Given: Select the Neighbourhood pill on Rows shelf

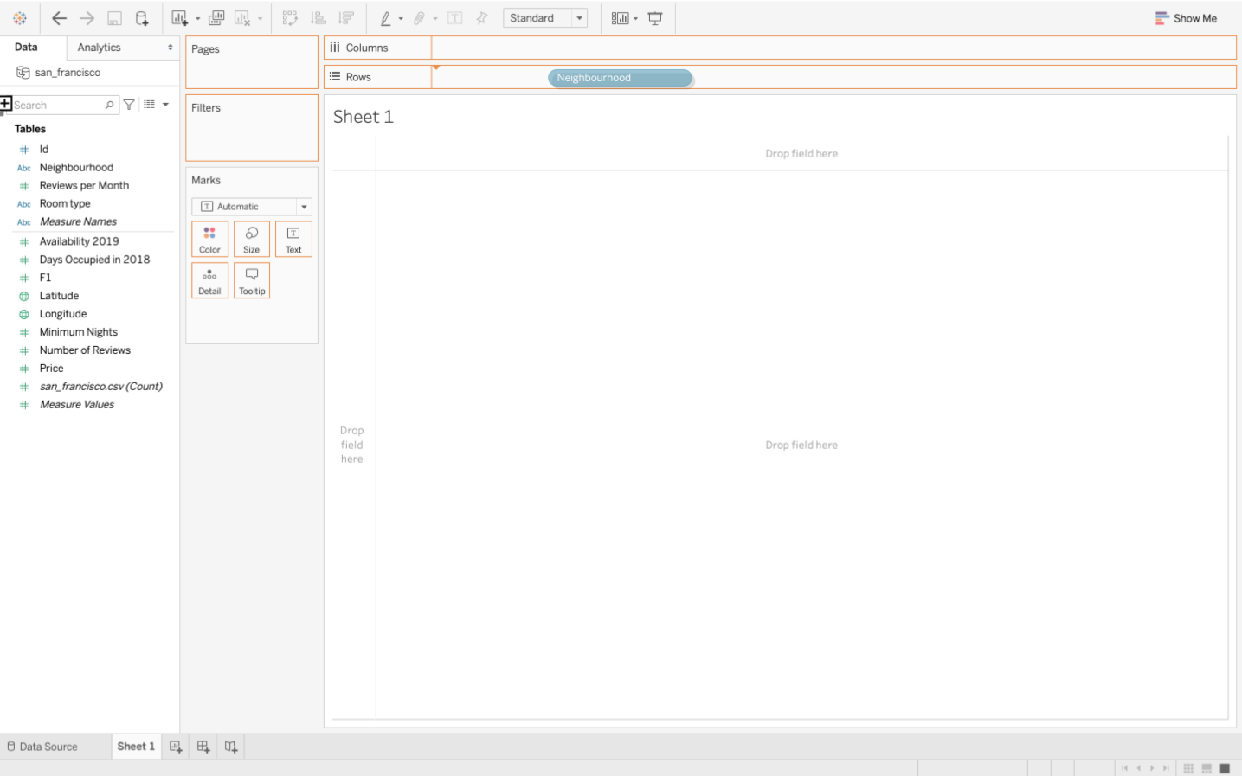Looking at the screenshot, I should pos(621,78).
